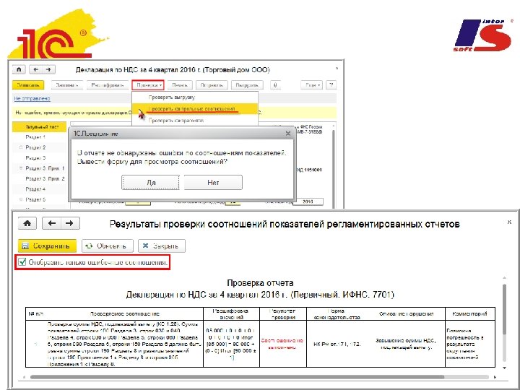
Task: Go forward using the results window's right arrow
Action: (x=70, y=223)
